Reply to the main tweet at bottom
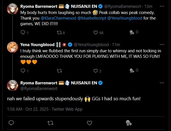 point(11,123)
